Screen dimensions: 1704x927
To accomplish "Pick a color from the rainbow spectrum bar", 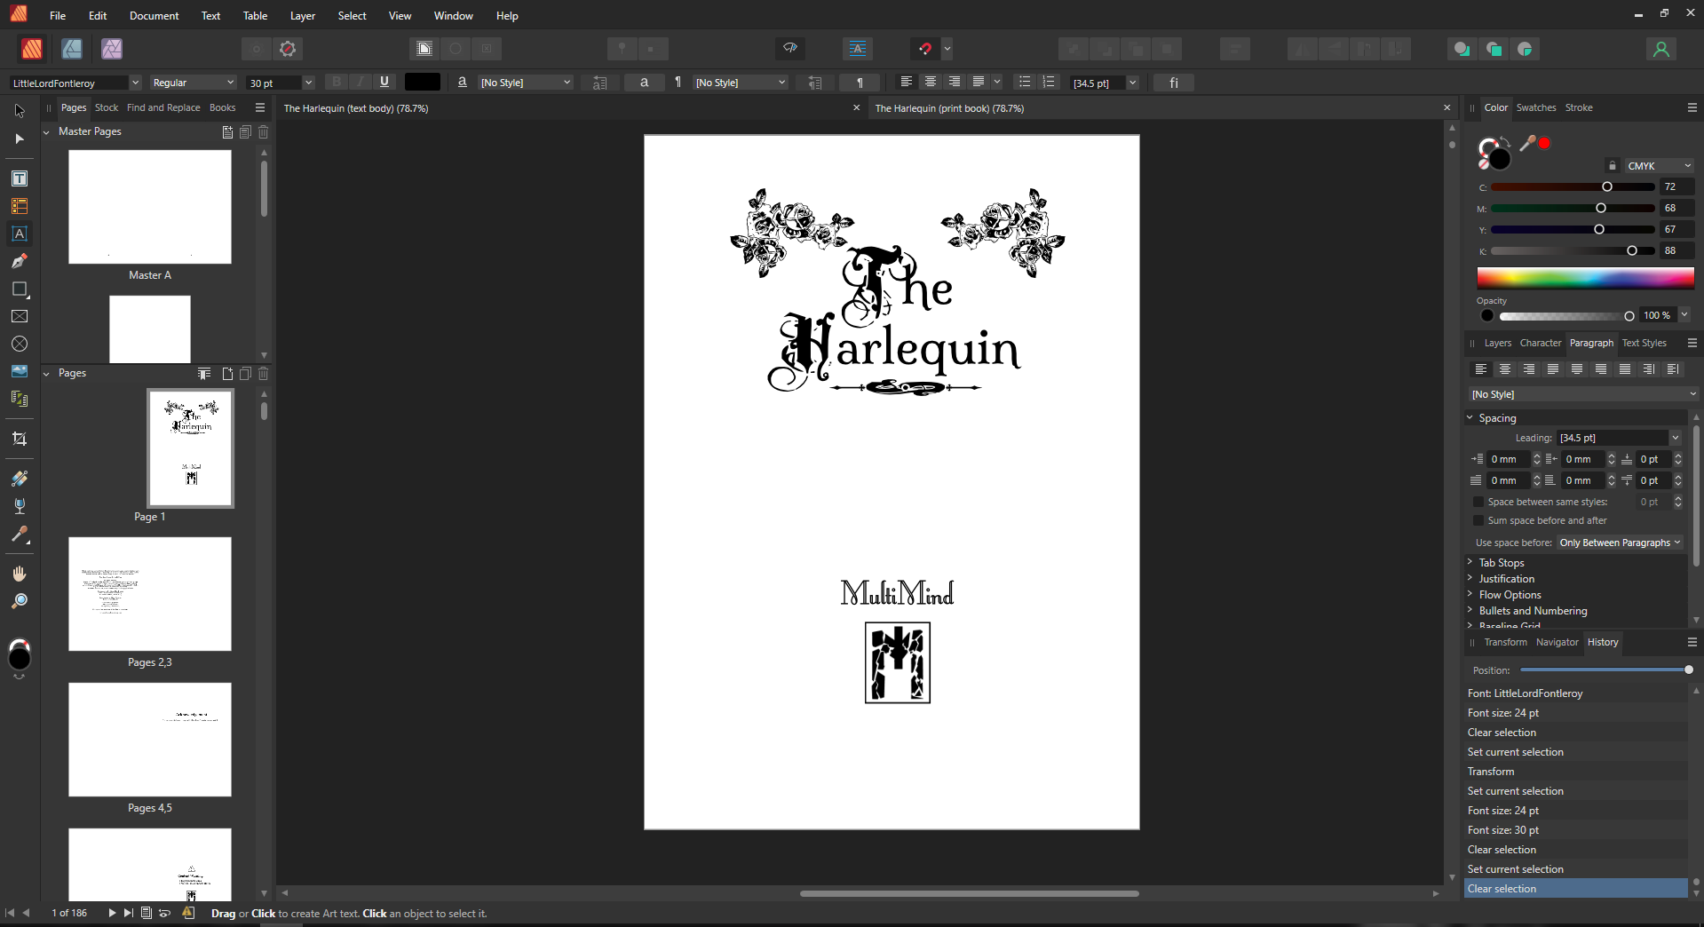I will 1585,278.
